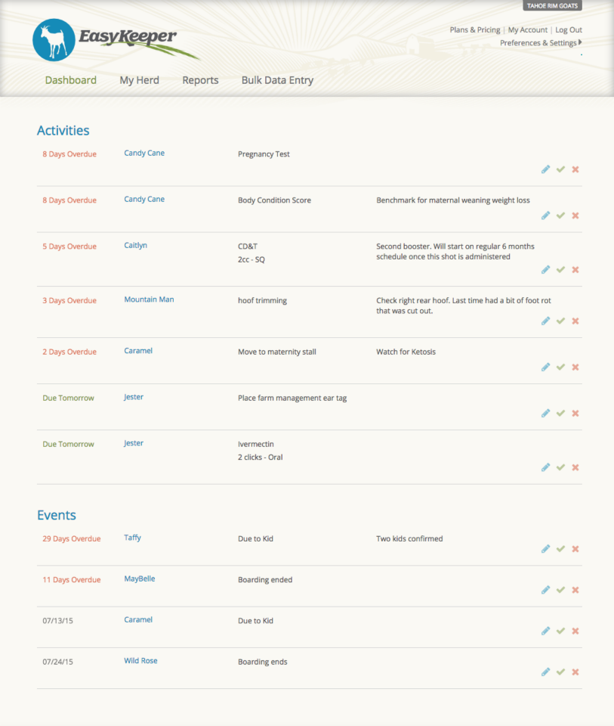Delete MayBelle's Boarding ended event
The width and height of the screenshot is (614, 726).
[x=575, y=589]
